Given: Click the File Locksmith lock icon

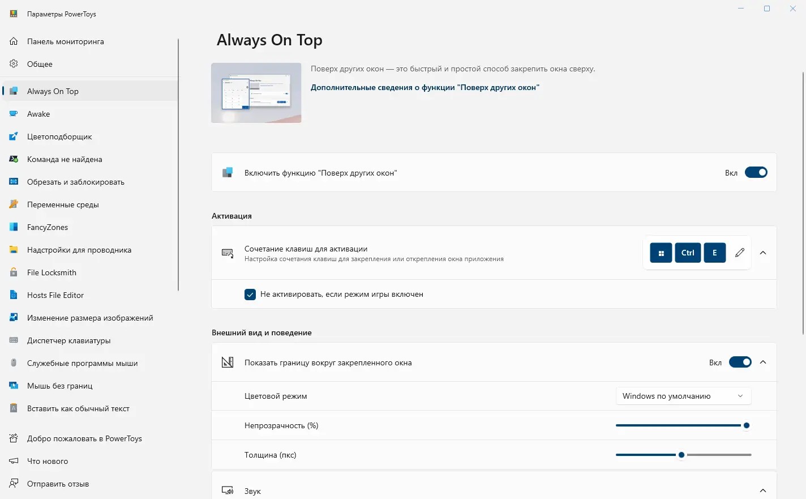Looking at the screenshot, I should (x=14, y=272).
